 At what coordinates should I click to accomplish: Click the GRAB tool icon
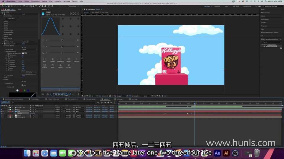[53, 66]
